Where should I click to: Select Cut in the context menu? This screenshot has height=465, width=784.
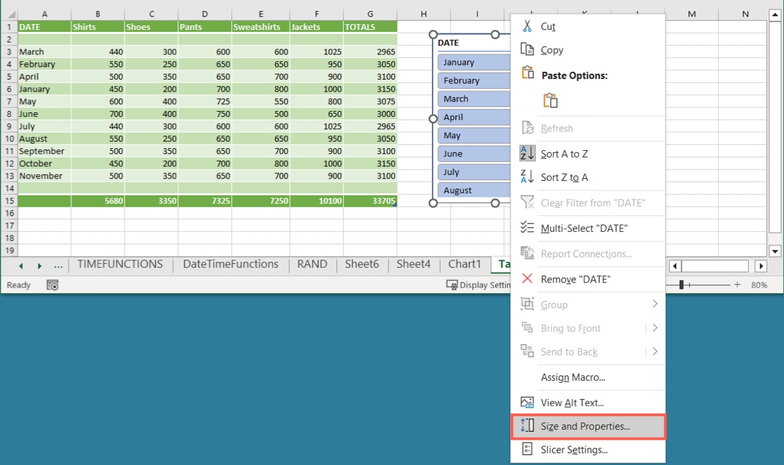(x=547, y=27)
